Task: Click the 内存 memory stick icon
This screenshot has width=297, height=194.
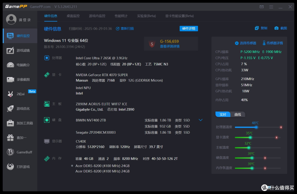Action: [x=46, y=158]
